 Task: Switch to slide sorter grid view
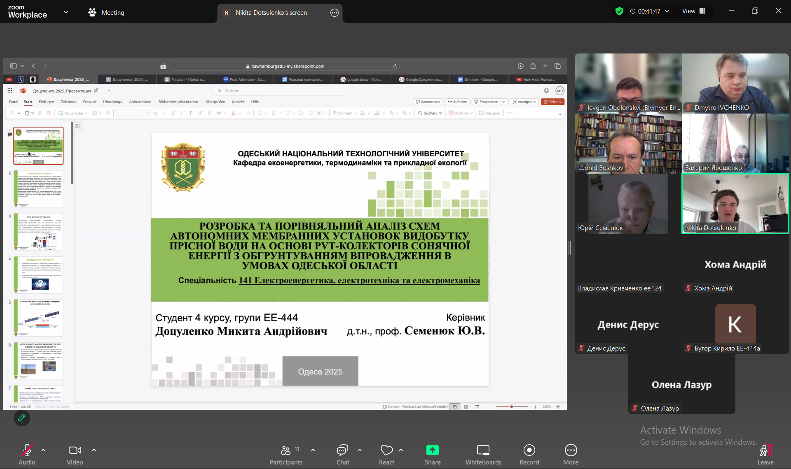tap(466, 406)
